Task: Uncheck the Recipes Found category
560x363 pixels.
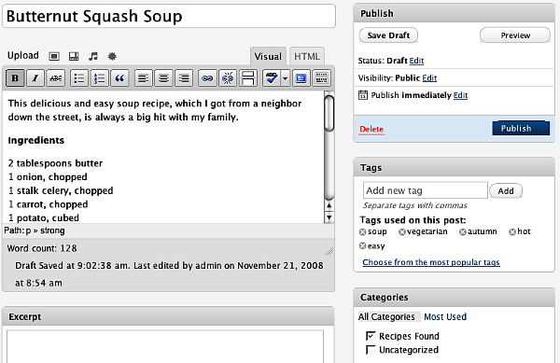Action: click(x=371, y=336)
